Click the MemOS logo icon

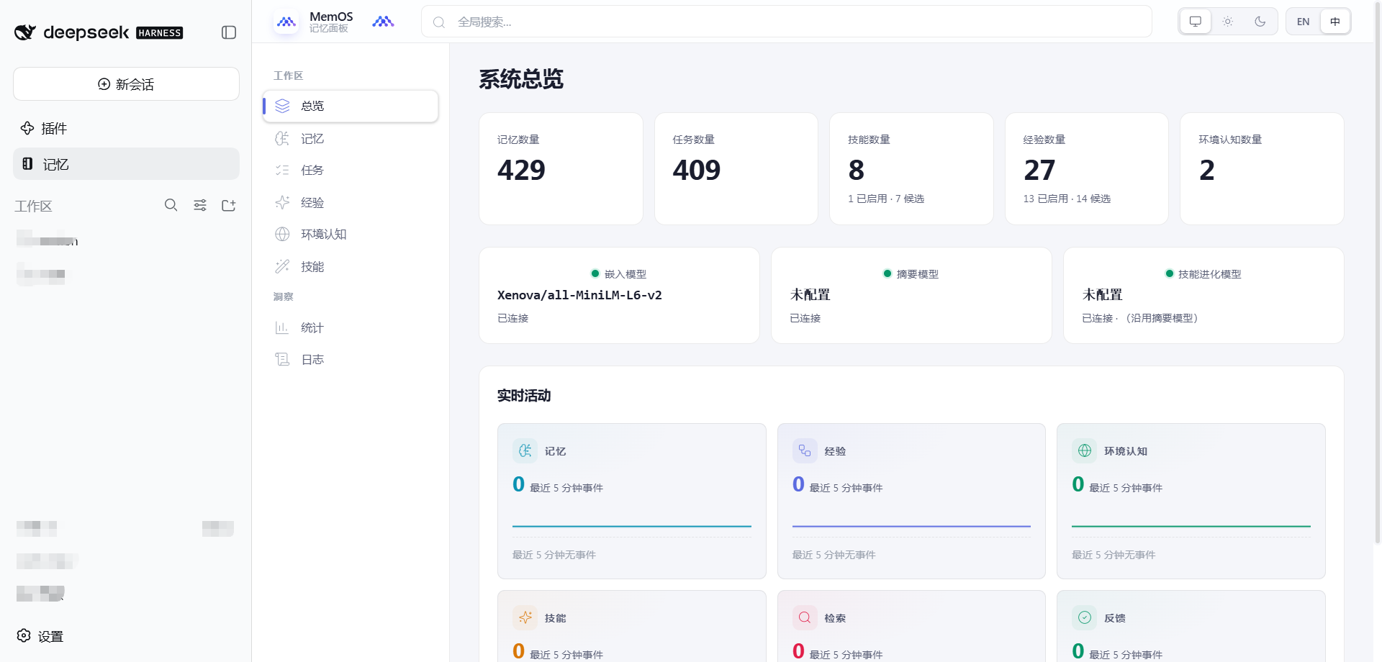click(286, 22)
